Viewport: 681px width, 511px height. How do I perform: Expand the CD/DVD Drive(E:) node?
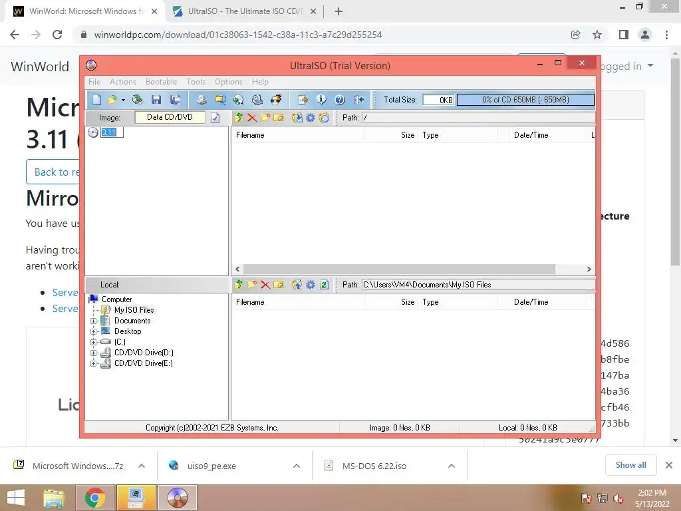(x=93, y=364)
